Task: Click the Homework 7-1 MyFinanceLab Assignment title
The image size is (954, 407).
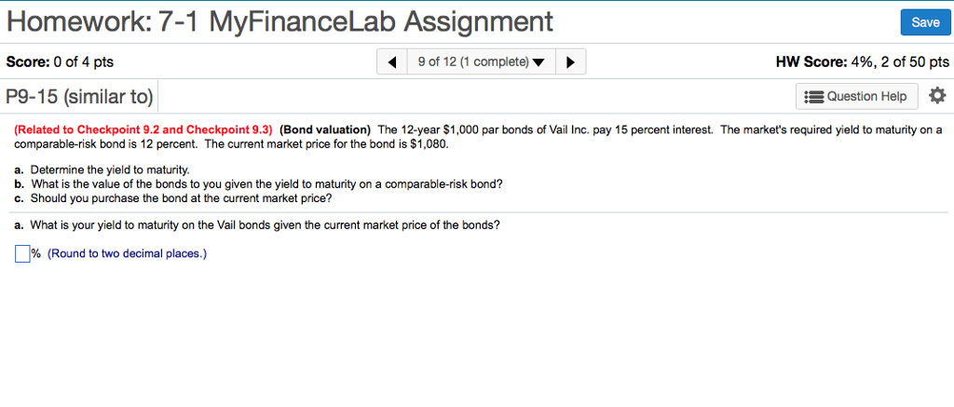Action: coord(279,20)
